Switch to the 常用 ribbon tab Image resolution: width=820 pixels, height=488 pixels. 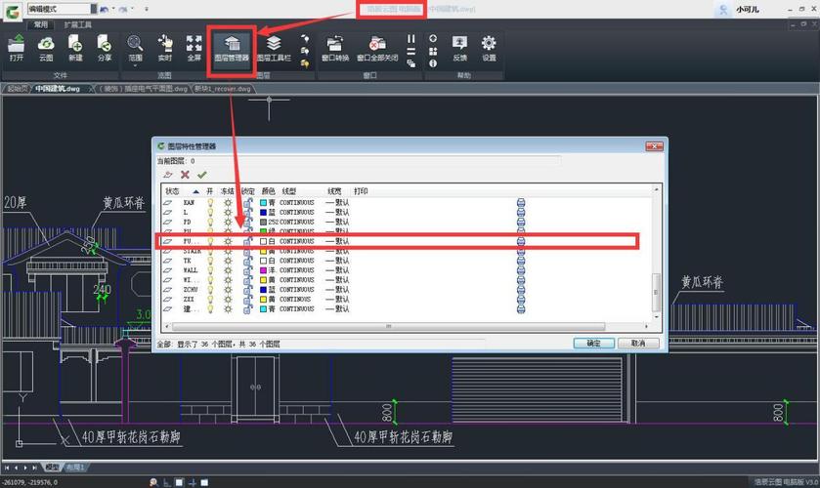coord(40,24)
